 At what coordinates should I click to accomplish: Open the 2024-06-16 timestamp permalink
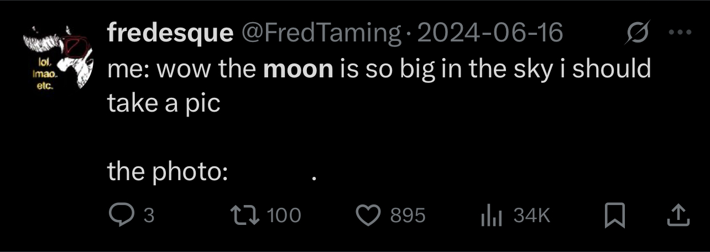click(x=489, y=34)
